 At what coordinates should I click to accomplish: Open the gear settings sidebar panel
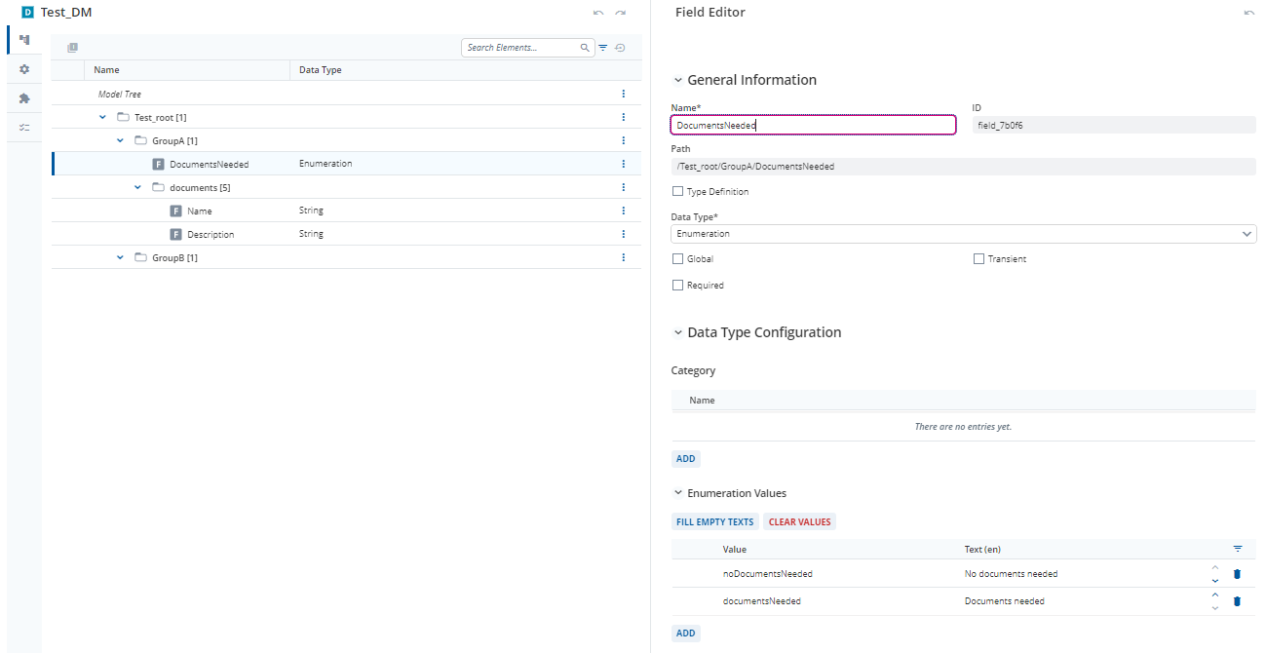pyautogui.click(x=24, y=69)
